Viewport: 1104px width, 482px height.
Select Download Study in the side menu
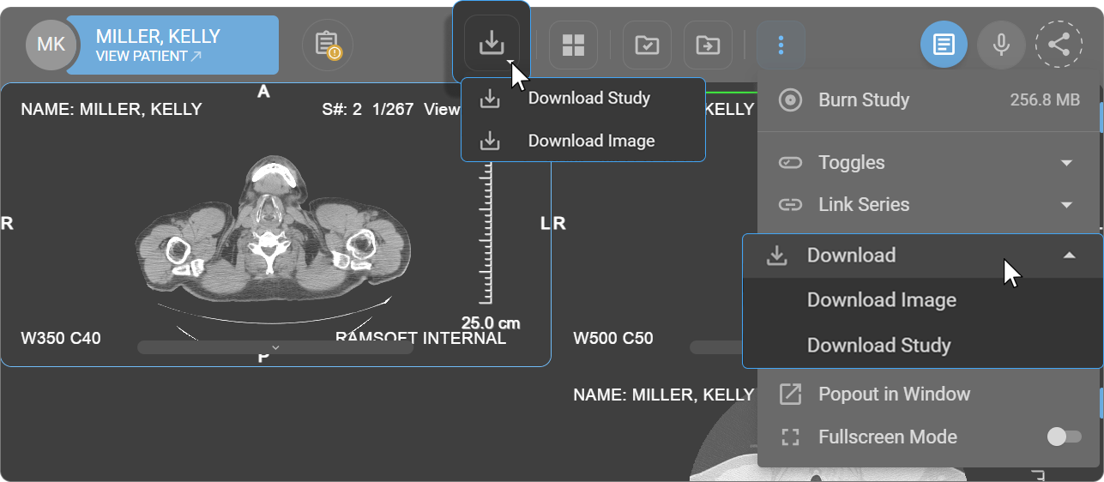pos(922,346)
